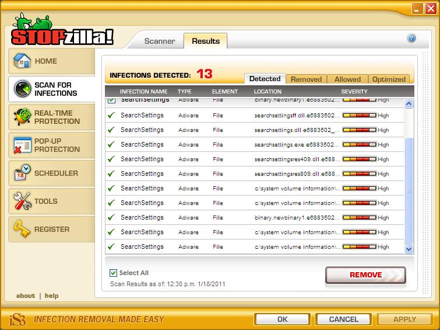Click POP-UP PROTECTION sidebar label
Screen dimensions: 440x330
click(x=57, y=145)
